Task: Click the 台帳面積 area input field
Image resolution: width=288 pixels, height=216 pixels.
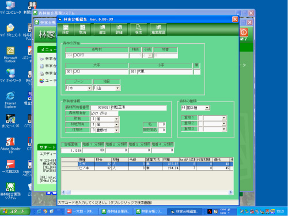Action: (x=71, y=150)
